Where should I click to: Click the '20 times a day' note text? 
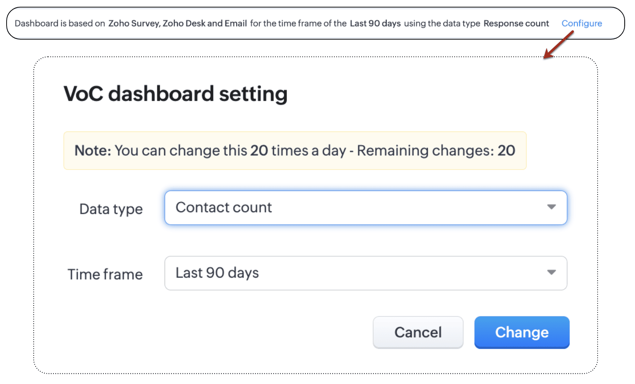298,151
